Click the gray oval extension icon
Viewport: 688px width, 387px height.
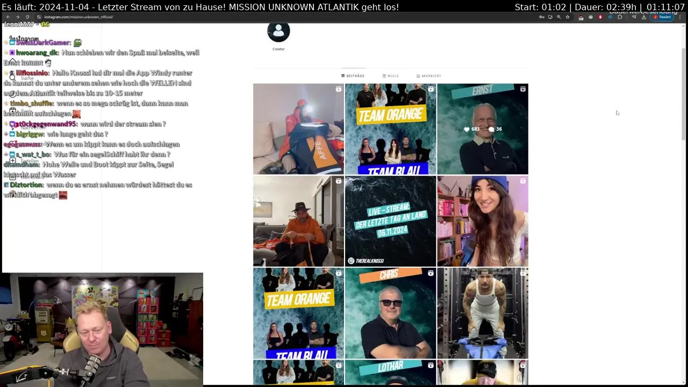click(591, 17)
